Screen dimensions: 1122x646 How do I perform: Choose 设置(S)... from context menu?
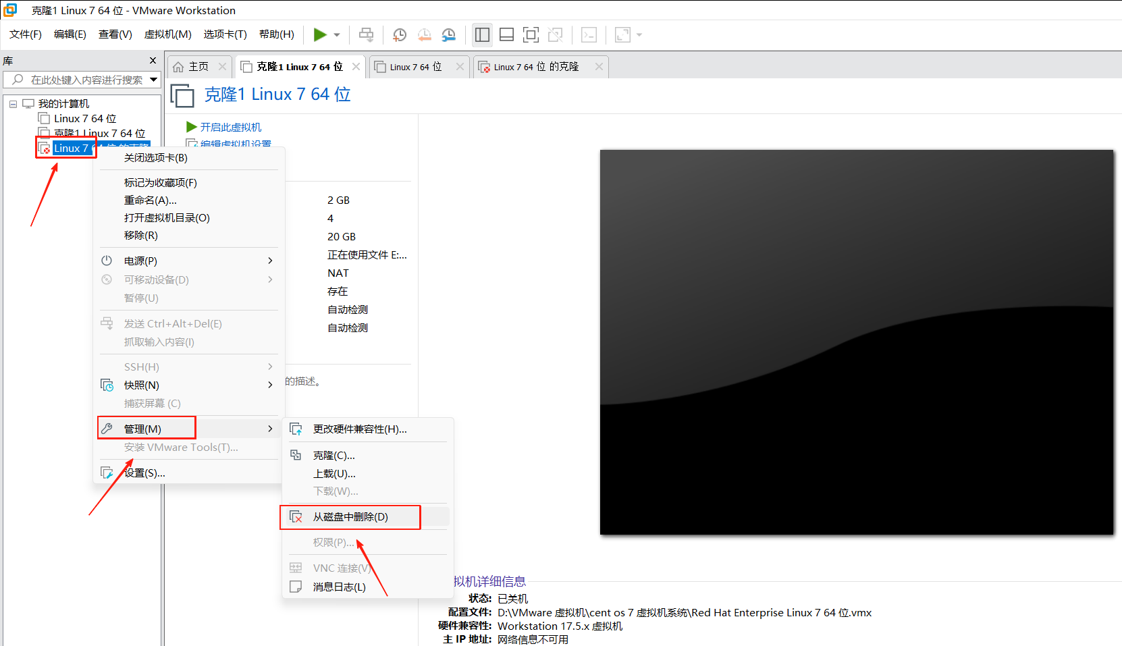[188, 473]
